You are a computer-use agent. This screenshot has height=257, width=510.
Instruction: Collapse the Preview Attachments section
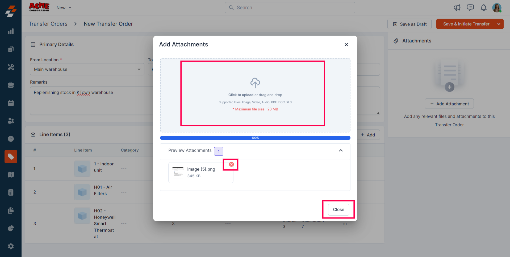(x=341, y=151)
